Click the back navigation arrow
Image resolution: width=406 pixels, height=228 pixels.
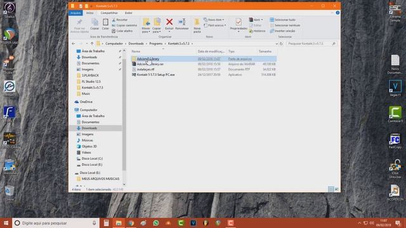pyautogui.click(x=74, y=44)
